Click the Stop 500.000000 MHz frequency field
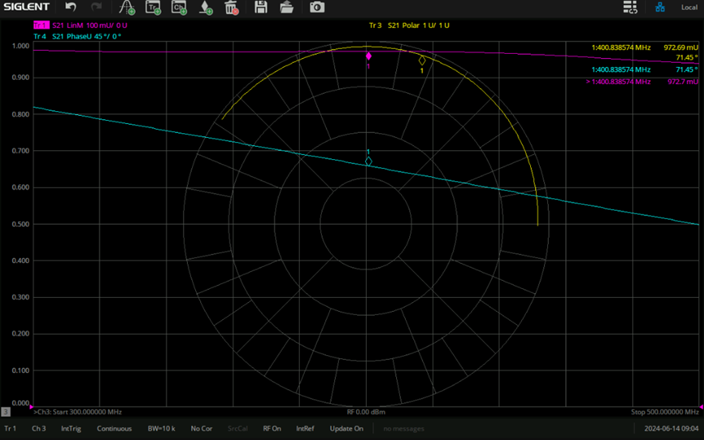 (664, 411)
